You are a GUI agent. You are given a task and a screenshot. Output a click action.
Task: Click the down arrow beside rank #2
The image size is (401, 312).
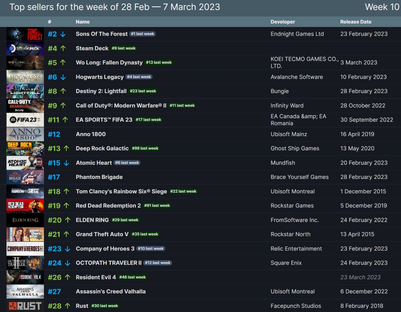pyautogui.click(x=63, y=34)
